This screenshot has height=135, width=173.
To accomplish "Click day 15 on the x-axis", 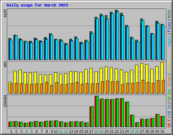I will click(x=81, y=131).
